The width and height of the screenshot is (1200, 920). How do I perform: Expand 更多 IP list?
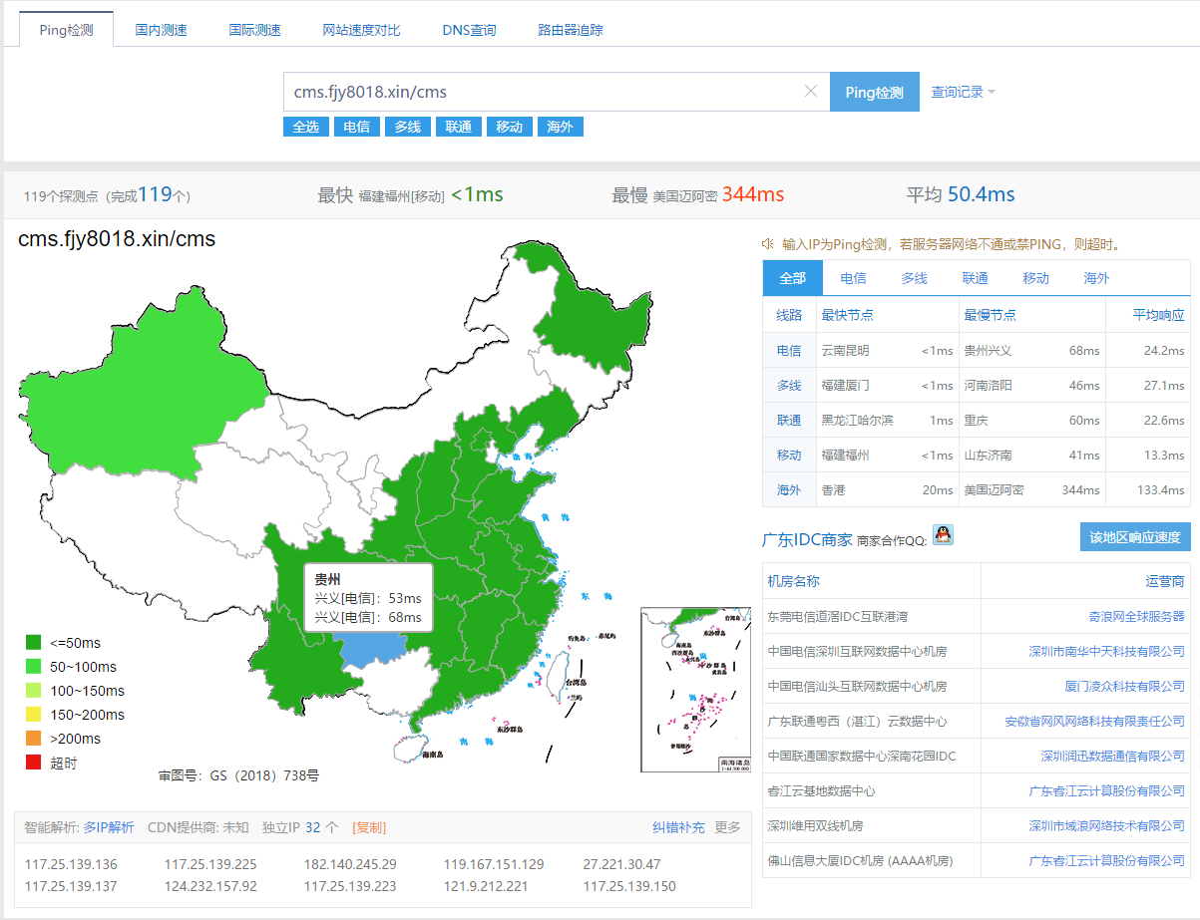727,827
